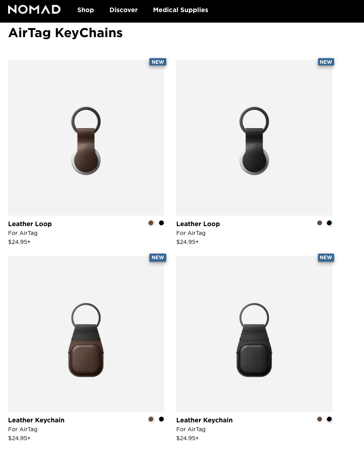364x449 pixels.
Task: Select brown swatch on second Leather Loop
Action: click(320, 223)
